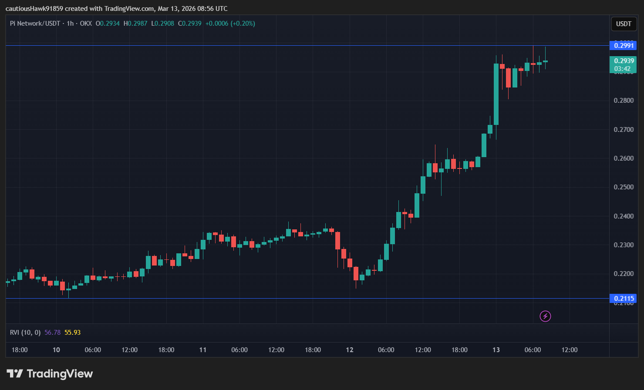Viewport: 644px width, 390px height.
Task: Click the date label 10 on time axis
Action: [x=56, y=350]
